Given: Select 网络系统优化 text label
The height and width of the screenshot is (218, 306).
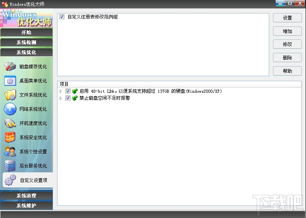Looking at the screenshot, I should (x=33, y=109).
